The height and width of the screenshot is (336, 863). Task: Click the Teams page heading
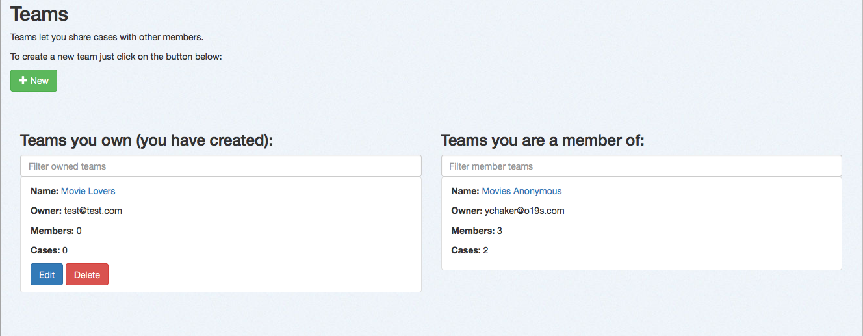pos(39,14)
